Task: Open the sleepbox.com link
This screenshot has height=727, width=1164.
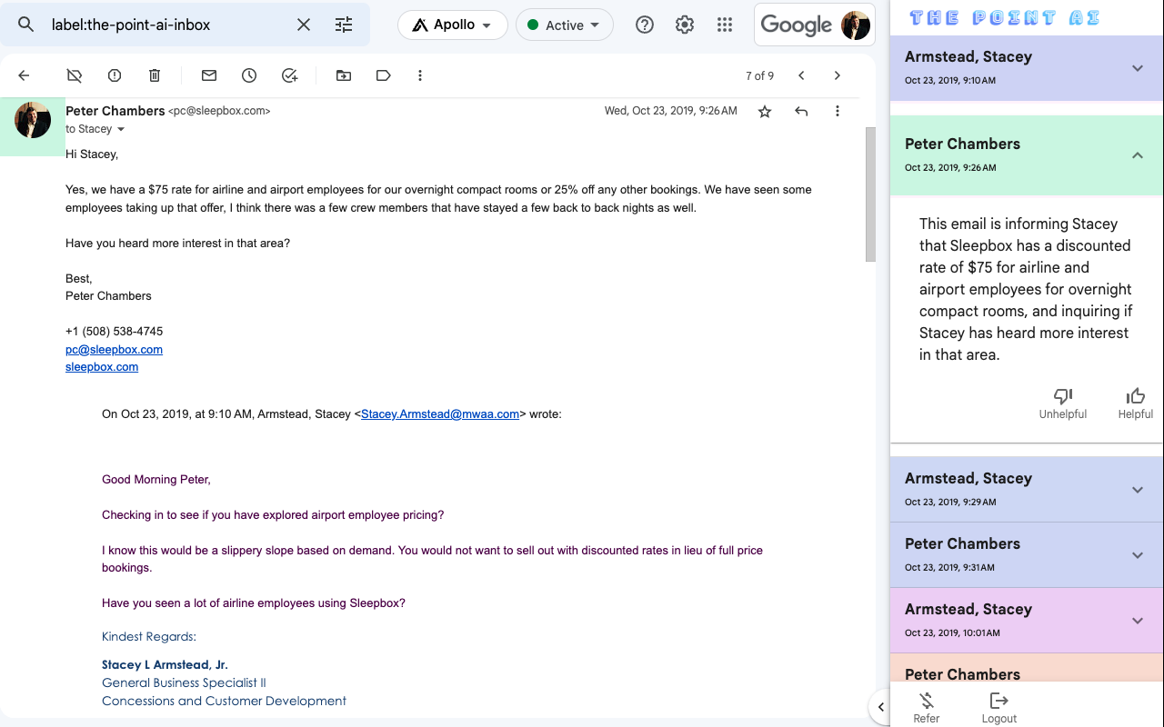Action: 102,367
